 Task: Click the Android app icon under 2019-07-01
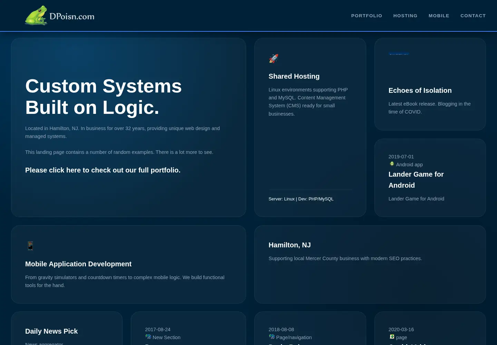pos(392,164)
